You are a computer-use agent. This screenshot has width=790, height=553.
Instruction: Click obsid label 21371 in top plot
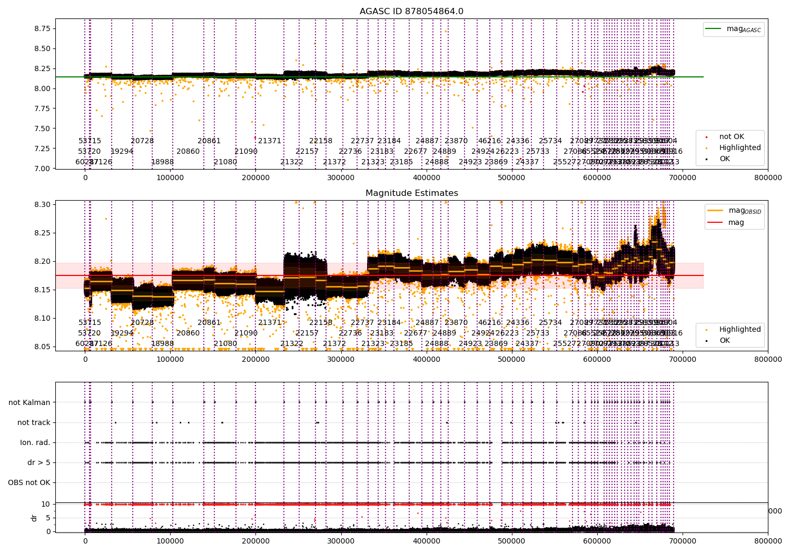pos(270,141)
